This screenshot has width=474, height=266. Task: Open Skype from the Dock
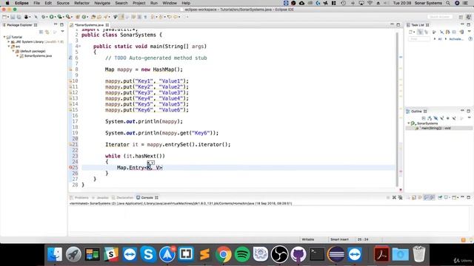148,254
